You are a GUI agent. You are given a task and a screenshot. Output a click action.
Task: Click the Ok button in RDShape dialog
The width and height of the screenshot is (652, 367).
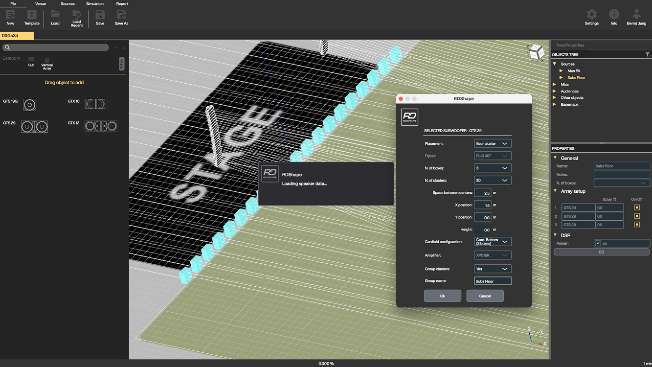pyautogui.click(x=442, y=296)
